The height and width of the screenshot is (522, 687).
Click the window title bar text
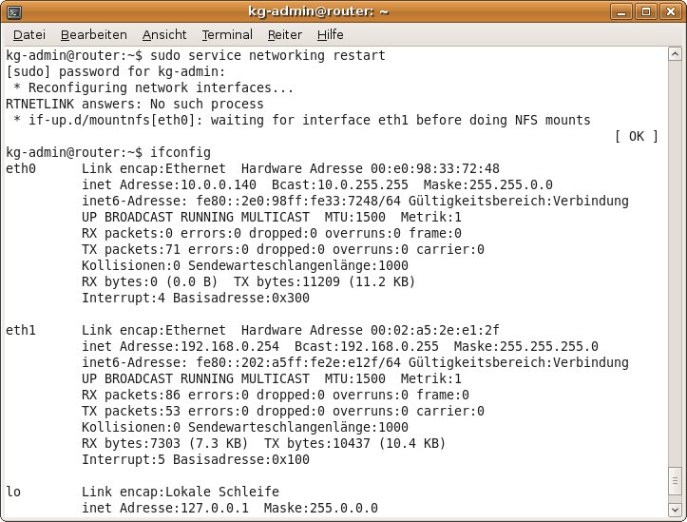pos(342,11)
